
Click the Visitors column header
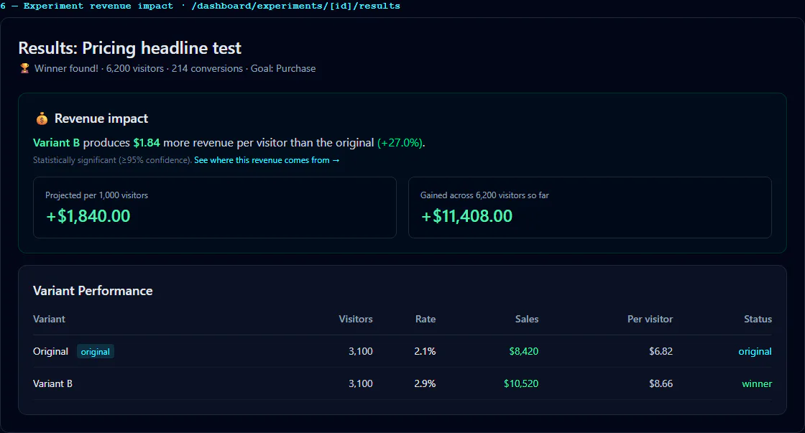point(356,319)
